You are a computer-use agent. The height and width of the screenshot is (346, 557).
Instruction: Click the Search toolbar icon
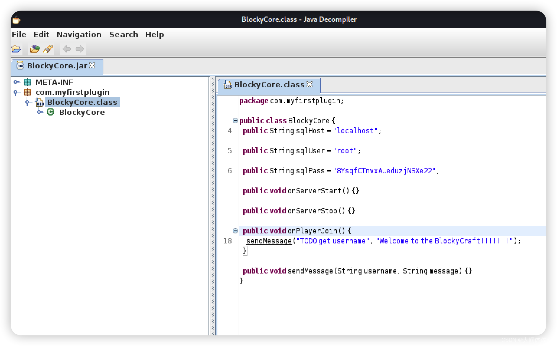coord(48,49)
